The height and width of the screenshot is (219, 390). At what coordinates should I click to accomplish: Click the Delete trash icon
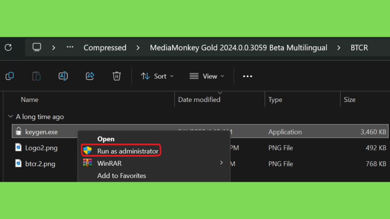[117, 76]
